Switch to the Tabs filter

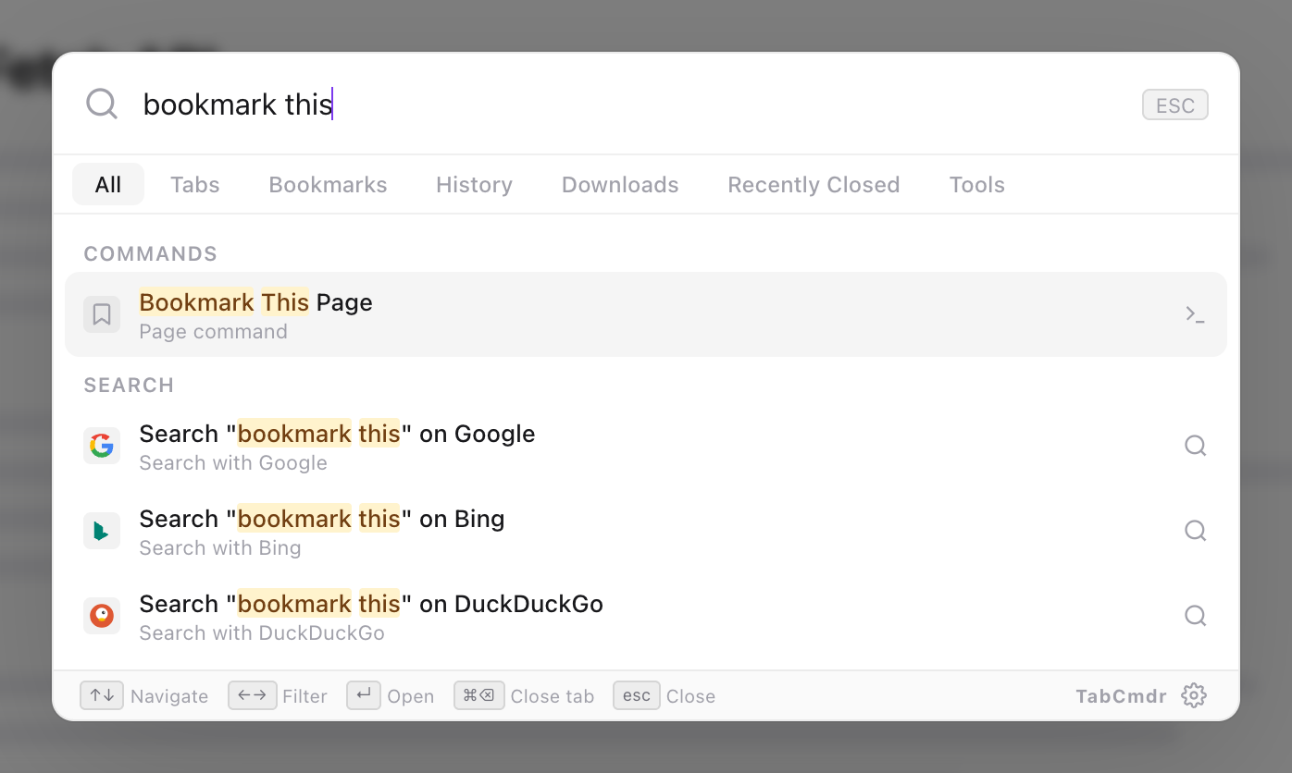pos(195,184)
